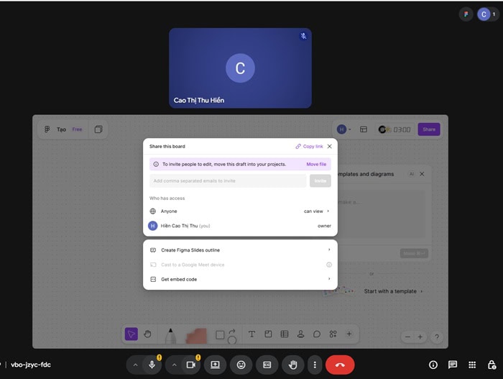Toggle the camera on or off

click(191, 365)
